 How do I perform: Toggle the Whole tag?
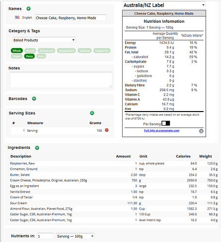[x=17, y=51]
